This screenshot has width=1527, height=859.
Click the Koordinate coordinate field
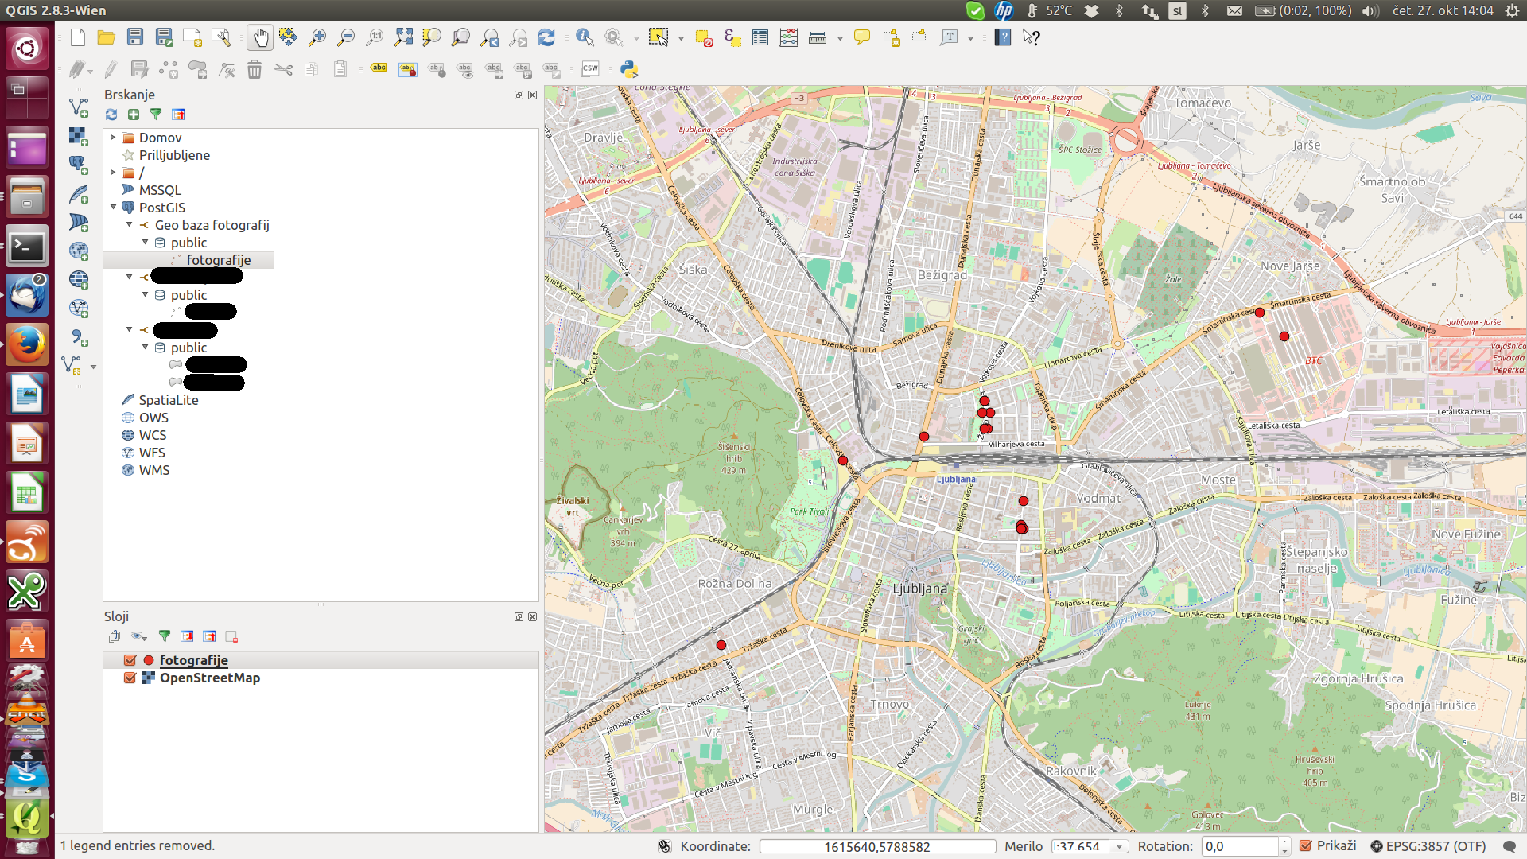click(877, 846)
